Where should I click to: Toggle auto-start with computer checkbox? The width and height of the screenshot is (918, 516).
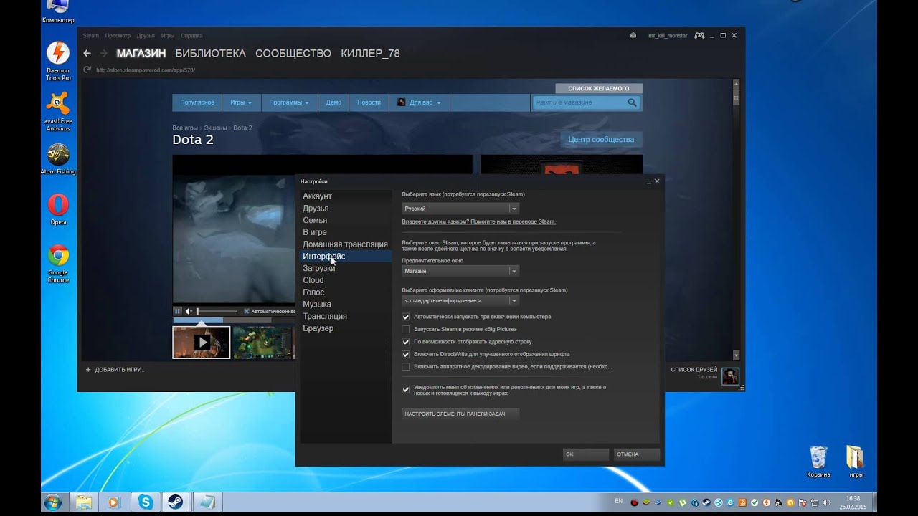pyautogui.click(x=406, y=317)
